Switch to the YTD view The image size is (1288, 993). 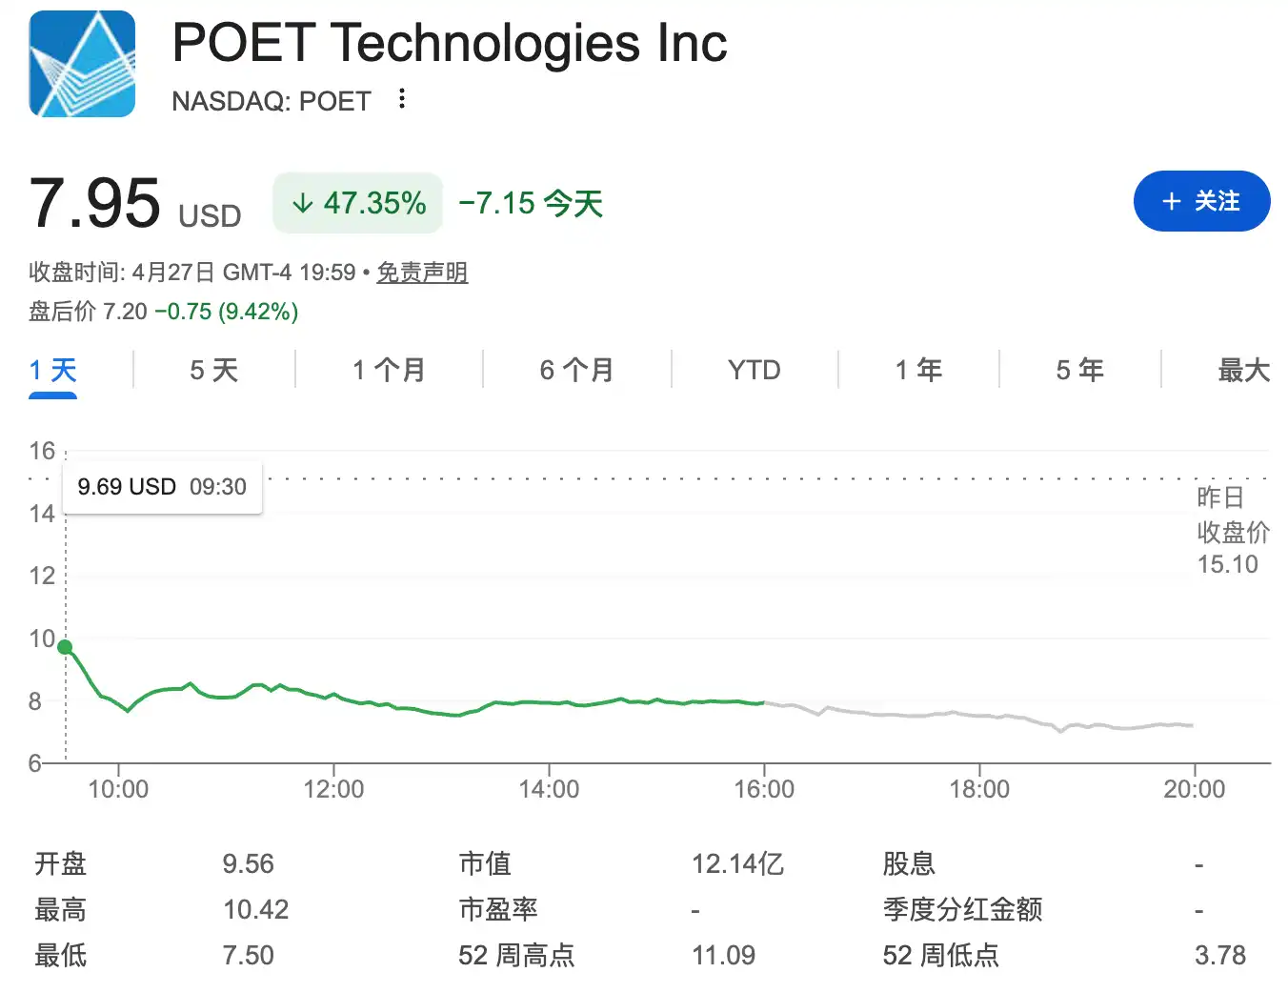(754, 370)
